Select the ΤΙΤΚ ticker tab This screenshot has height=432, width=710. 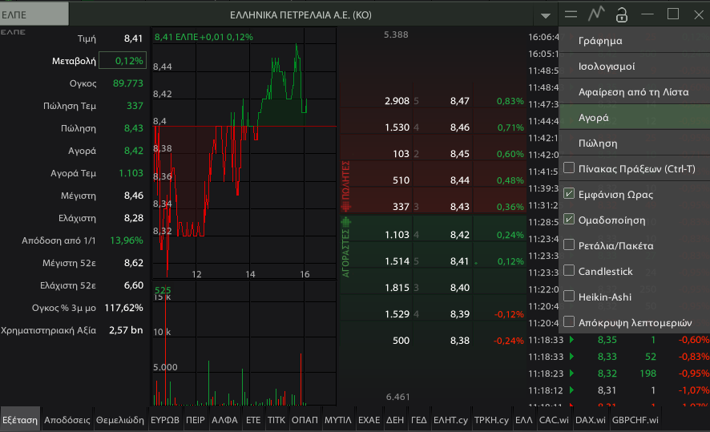(276, 420)
